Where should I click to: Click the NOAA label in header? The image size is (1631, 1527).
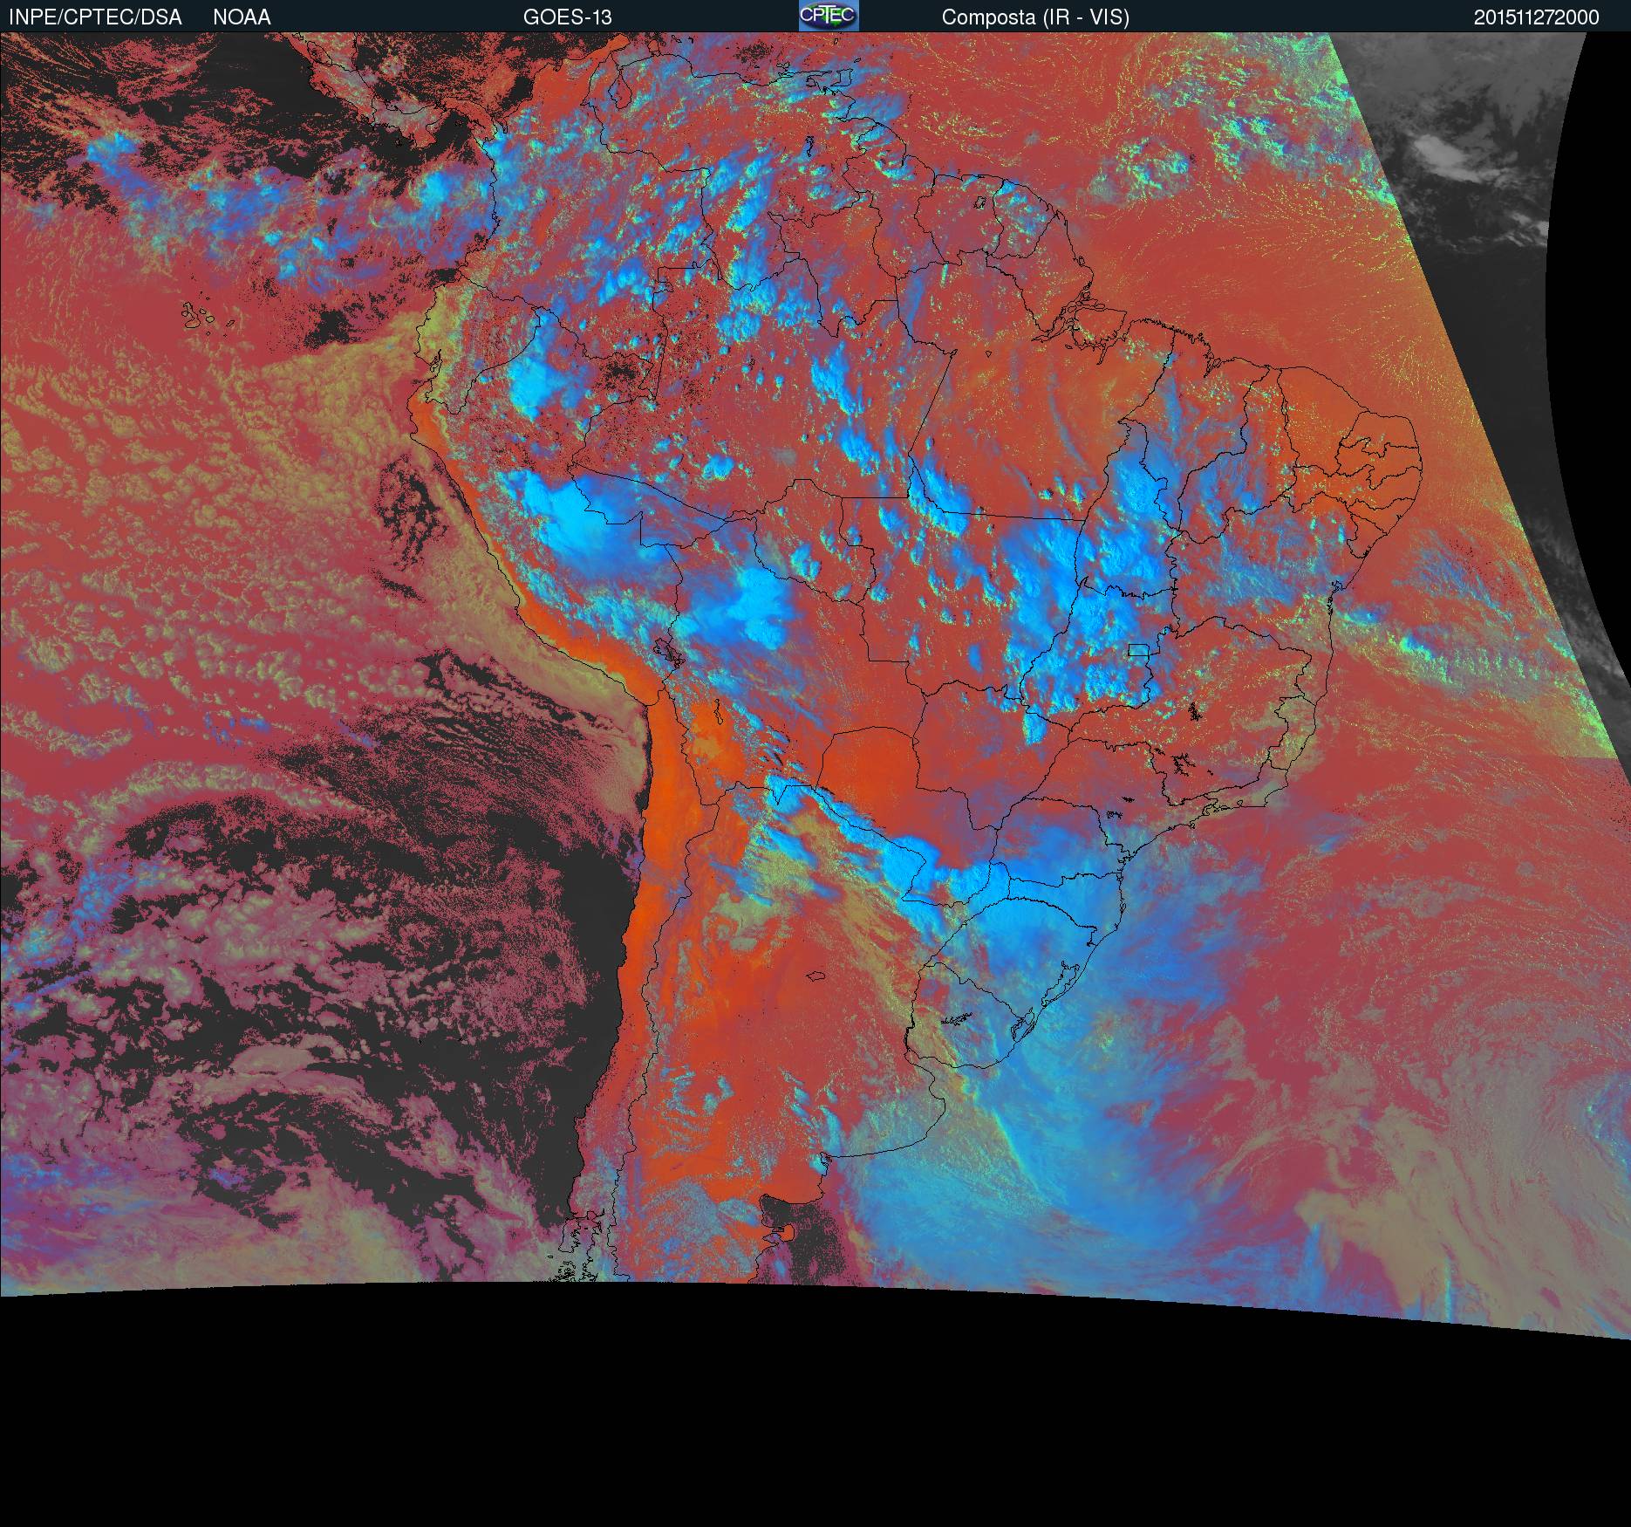pos(242,17)
